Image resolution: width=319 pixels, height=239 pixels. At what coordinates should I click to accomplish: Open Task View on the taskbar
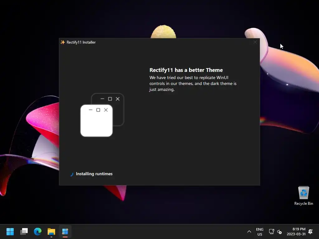click(x=24, y=232)
